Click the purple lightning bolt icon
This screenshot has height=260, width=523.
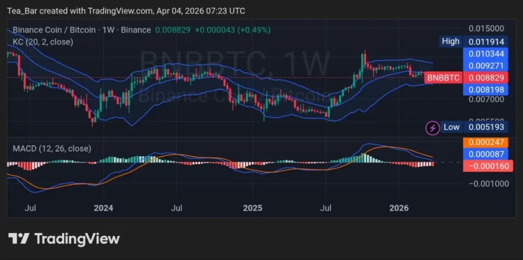(433, 128)
